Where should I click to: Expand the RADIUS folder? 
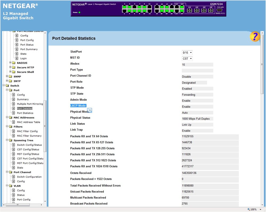point(10,63)
